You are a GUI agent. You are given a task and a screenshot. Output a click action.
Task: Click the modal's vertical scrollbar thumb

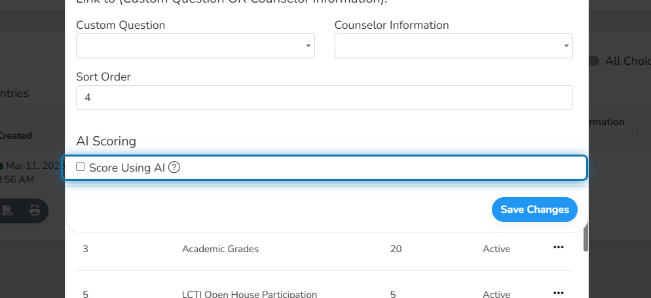[x=586, y=236]
